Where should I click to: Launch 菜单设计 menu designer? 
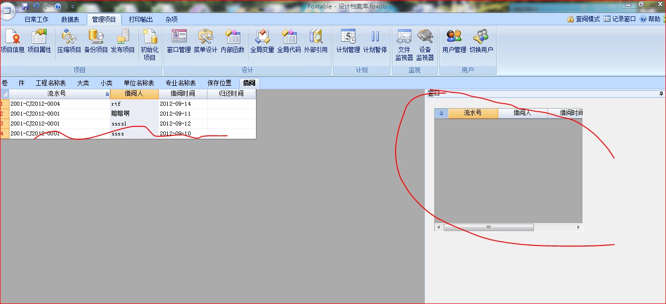tap(205, 41)
